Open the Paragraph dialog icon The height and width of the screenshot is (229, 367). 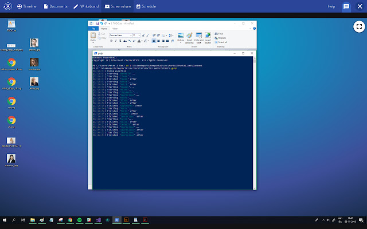click(172, 41)
